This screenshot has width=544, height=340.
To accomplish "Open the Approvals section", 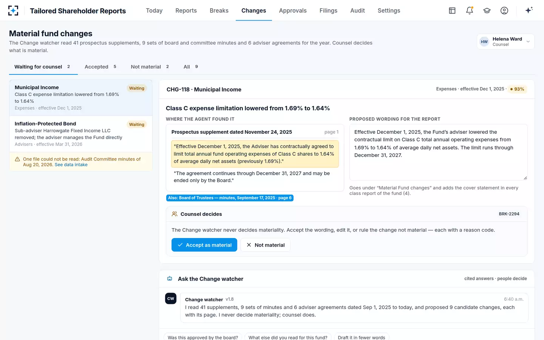I will [293, 11].
